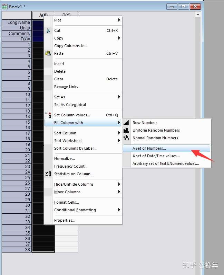The height and width of the screenshot is (275, 224).
Task: Select Uniform Random Numbers option
Action: coord(166,130)
